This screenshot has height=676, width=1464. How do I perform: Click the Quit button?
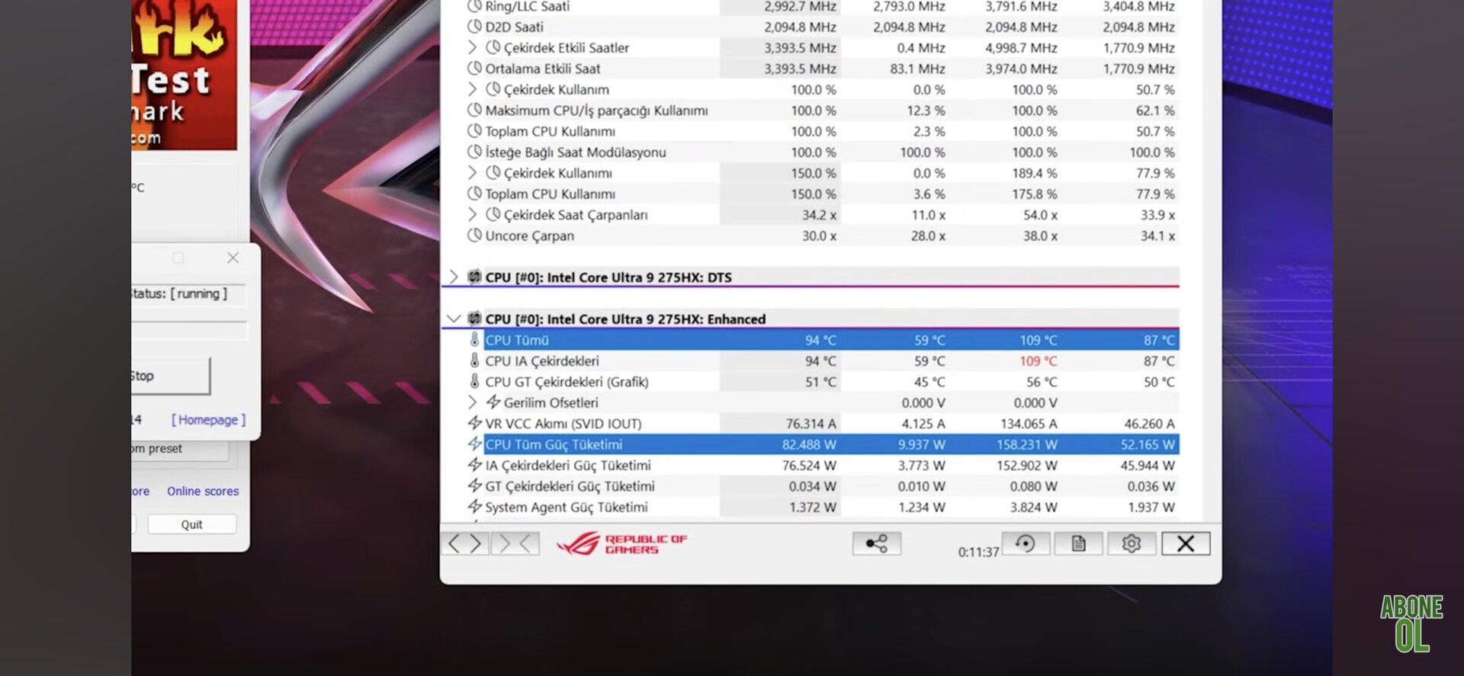pos(192,524)
